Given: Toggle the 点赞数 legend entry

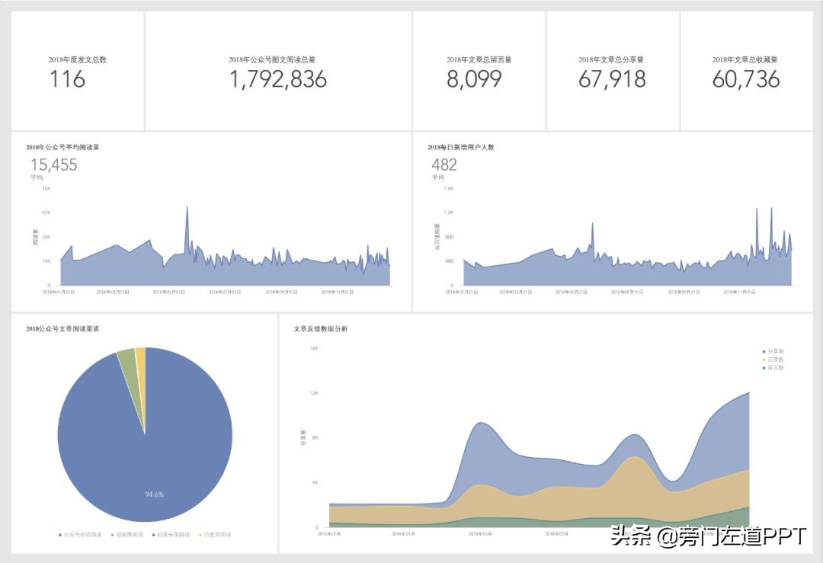Looking at the screenshot, I should point(773,360).
